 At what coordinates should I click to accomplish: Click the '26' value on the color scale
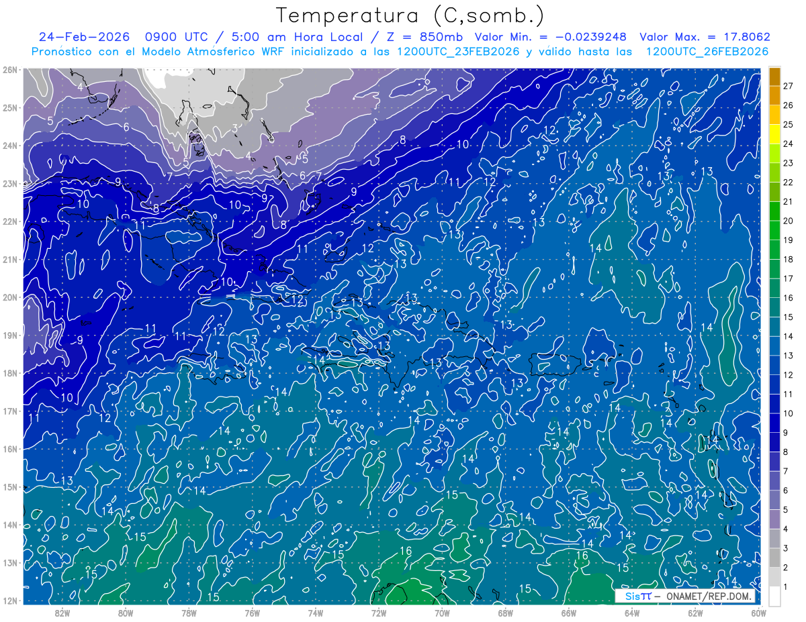click(789, 106)
